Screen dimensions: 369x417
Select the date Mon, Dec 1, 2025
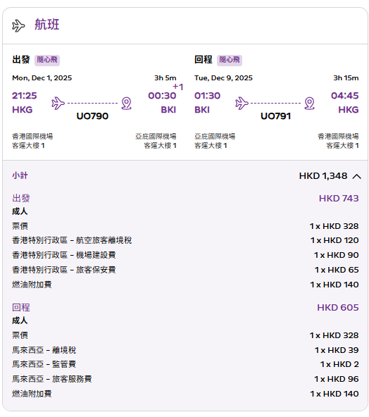(42, 78)
